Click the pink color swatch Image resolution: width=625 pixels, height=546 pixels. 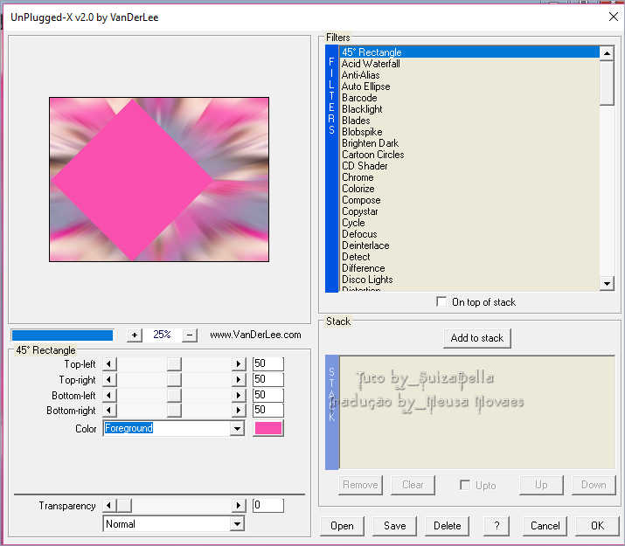[x=268, y=428]
